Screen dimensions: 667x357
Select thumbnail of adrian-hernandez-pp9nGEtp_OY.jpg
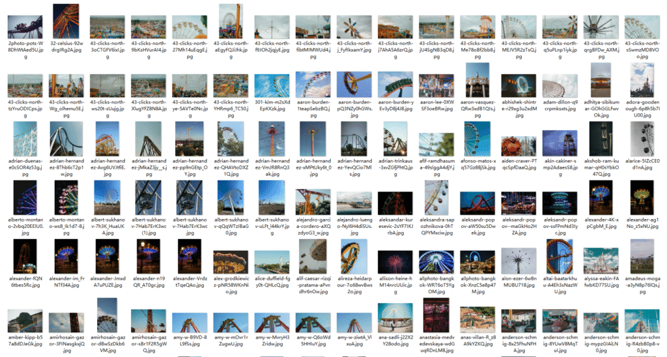[190, 139]
